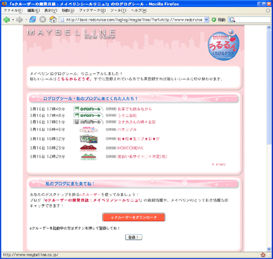This screenshot has width=273, height=259.
Task: Click the small tag icon beside バカップル
Action: click(x=111, y=129)
